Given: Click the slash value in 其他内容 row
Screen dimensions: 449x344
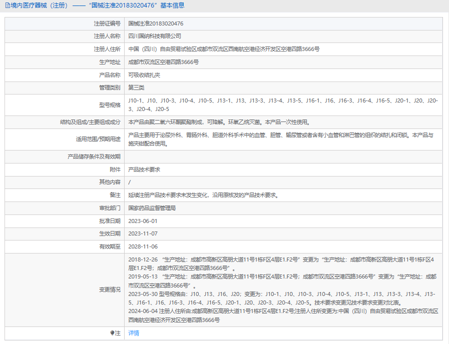Looking at the screenshot, I should (x=130, y=182).
